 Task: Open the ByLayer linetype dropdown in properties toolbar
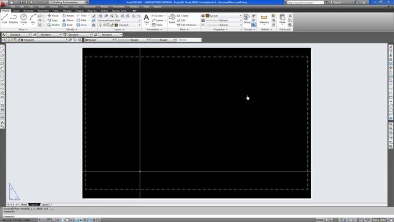pos(133,39)
